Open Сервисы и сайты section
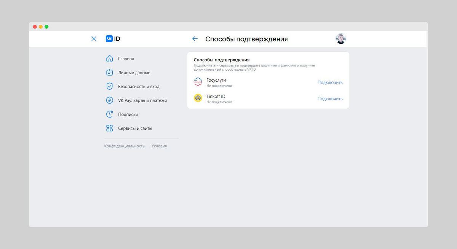457x249 pixels. click(x=135, y=128)
